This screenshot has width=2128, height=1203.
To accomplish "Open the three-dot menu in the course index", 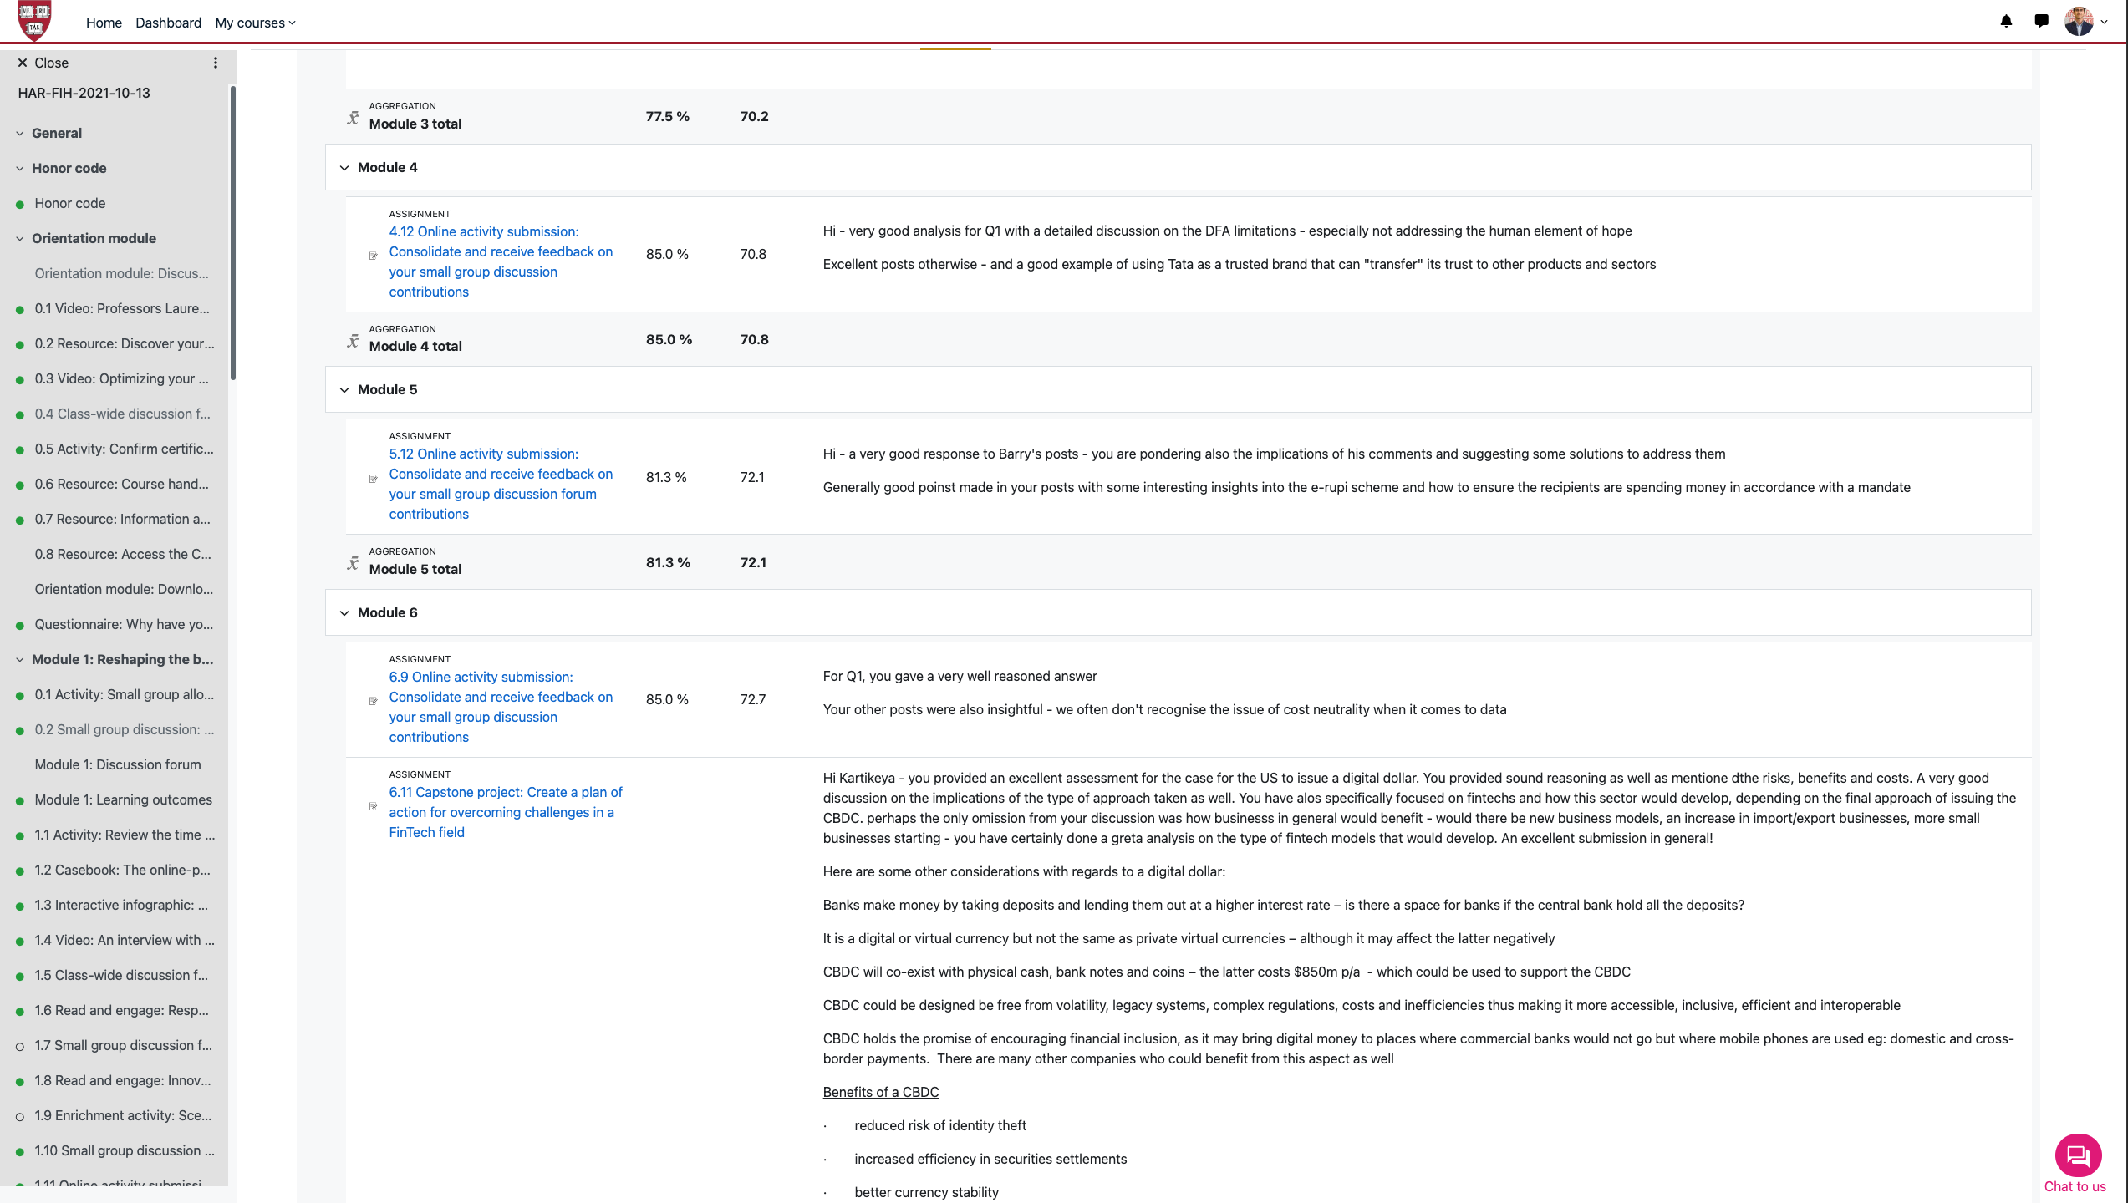I will pos(215,62).
